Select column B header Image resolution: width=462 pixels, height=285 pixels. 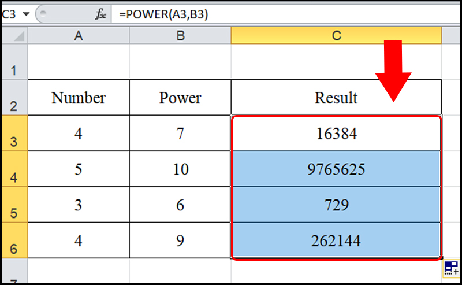click(x=180, y=36)
